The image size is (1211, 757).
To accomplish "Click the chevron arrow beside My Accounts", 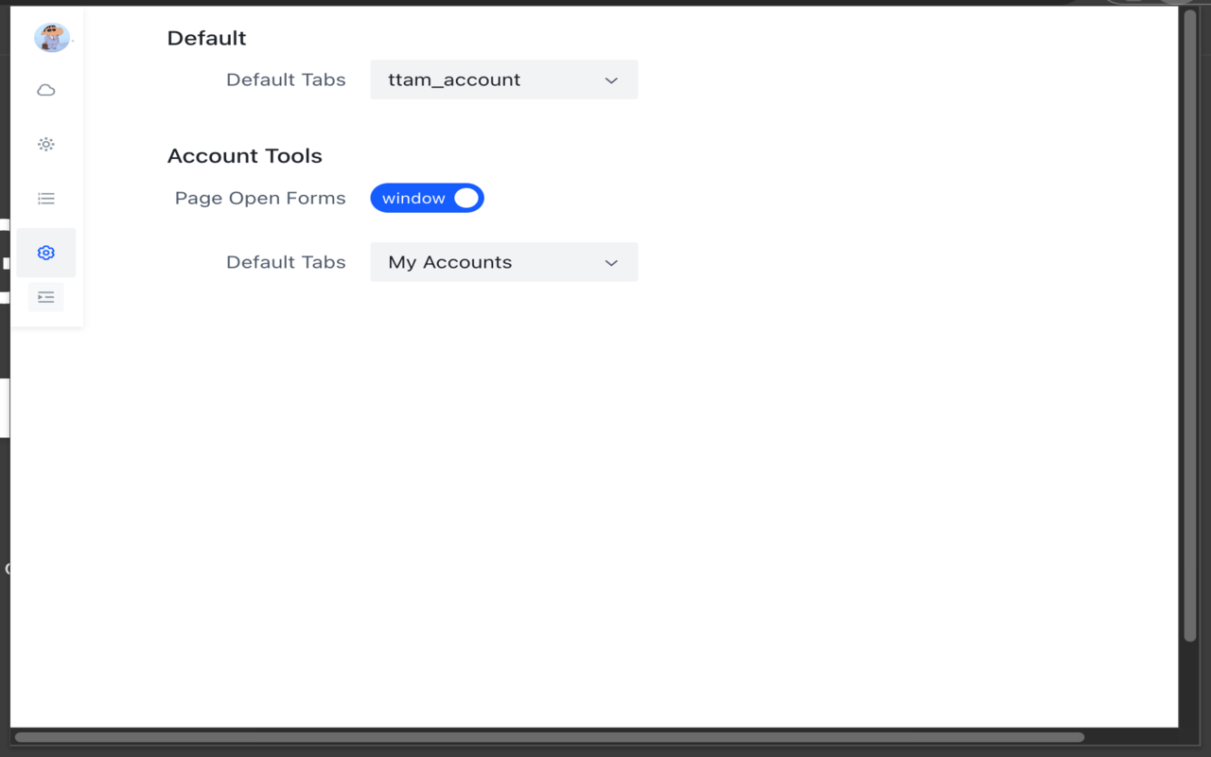I will point(611,263).
